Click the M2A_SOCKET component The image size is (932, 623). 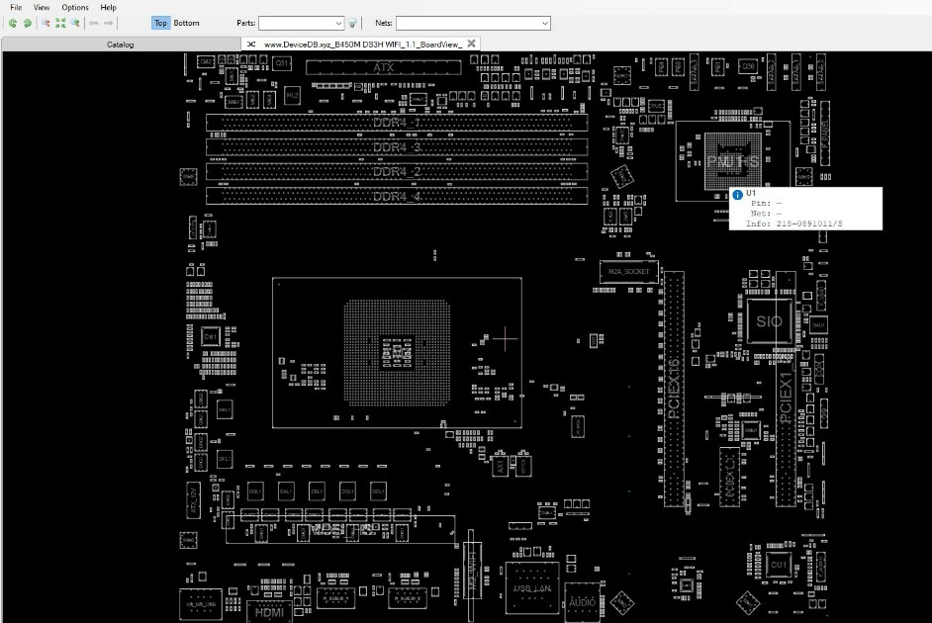[629, 271]
